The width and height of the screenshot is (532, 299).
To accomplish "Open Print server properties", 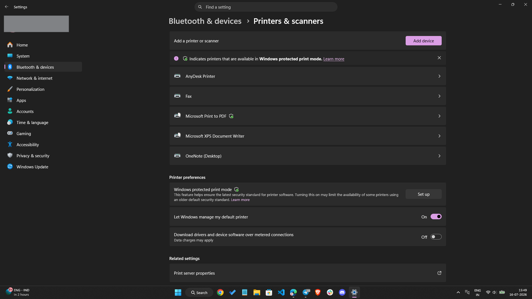I will point(308,273).
